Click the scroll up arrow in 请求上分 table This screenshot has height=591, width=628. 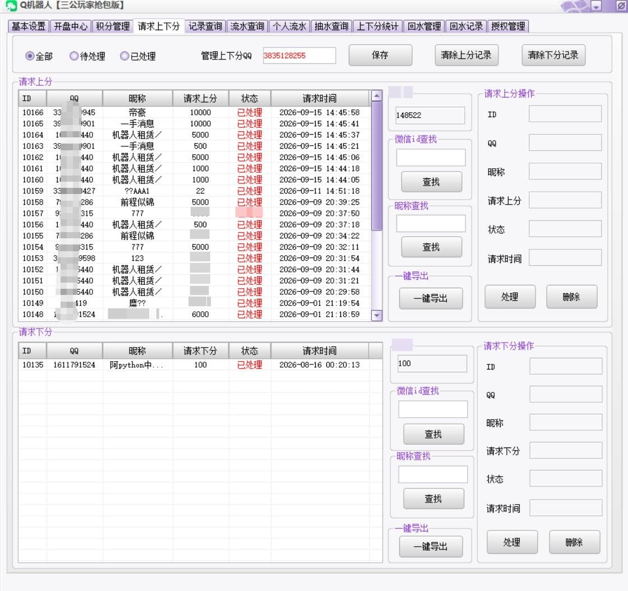click(376, 96)
